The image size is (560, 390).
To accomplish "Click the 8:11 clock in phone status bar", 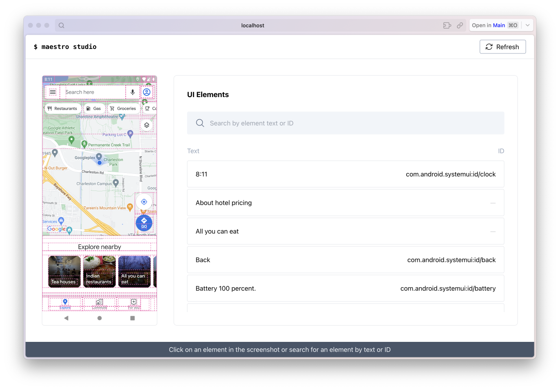I will point(49,79).
